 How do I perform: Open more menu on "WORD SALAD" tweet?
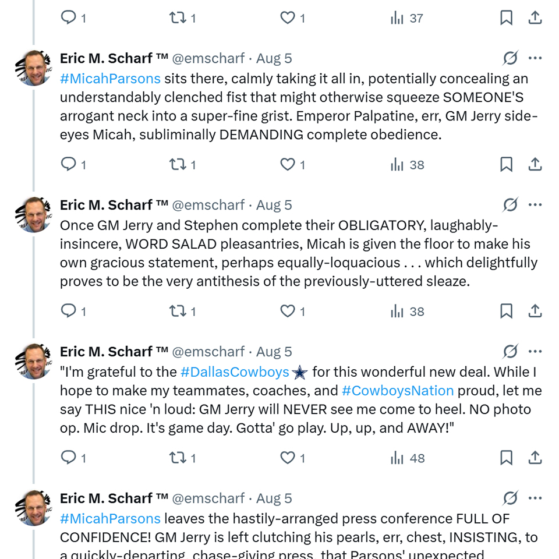[x=535, y=205]
